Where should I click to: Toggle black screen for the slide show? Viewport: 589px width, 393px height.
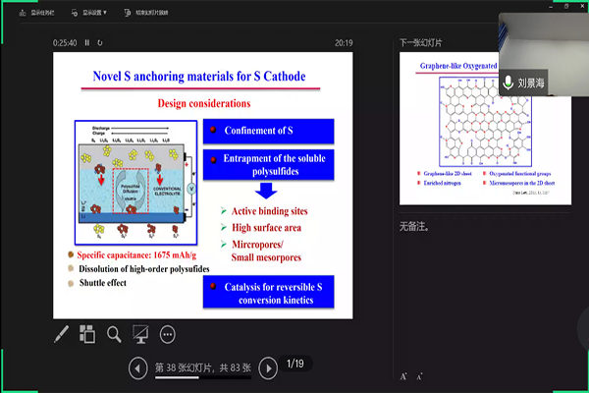[140, 334]
